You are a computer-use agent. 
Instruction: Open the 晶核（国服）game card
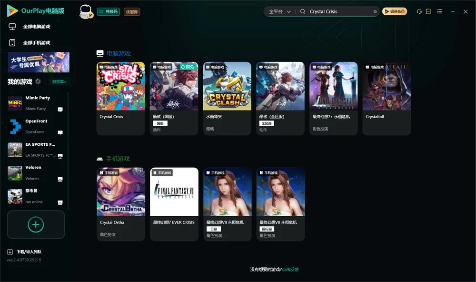174,99
